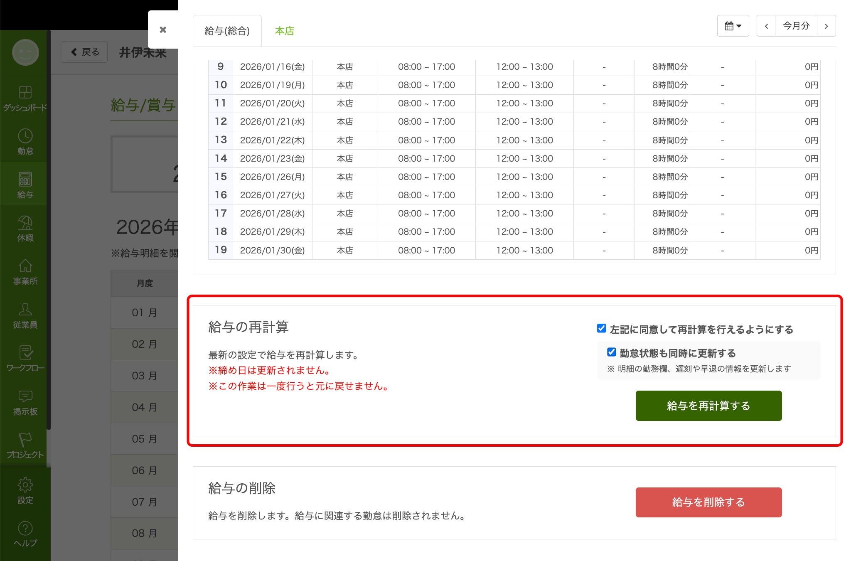851x561 pixels.
Task: Click the 給与を再計算する button
Action: pyautogui.click(x=708, y=406)
